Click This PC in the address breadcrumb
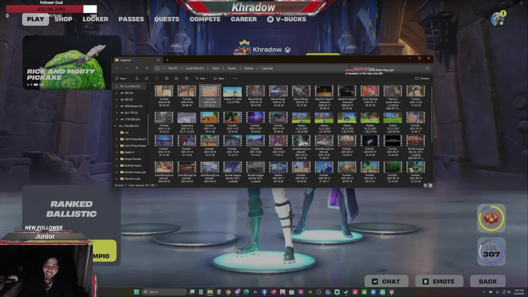 coord(172,68)
